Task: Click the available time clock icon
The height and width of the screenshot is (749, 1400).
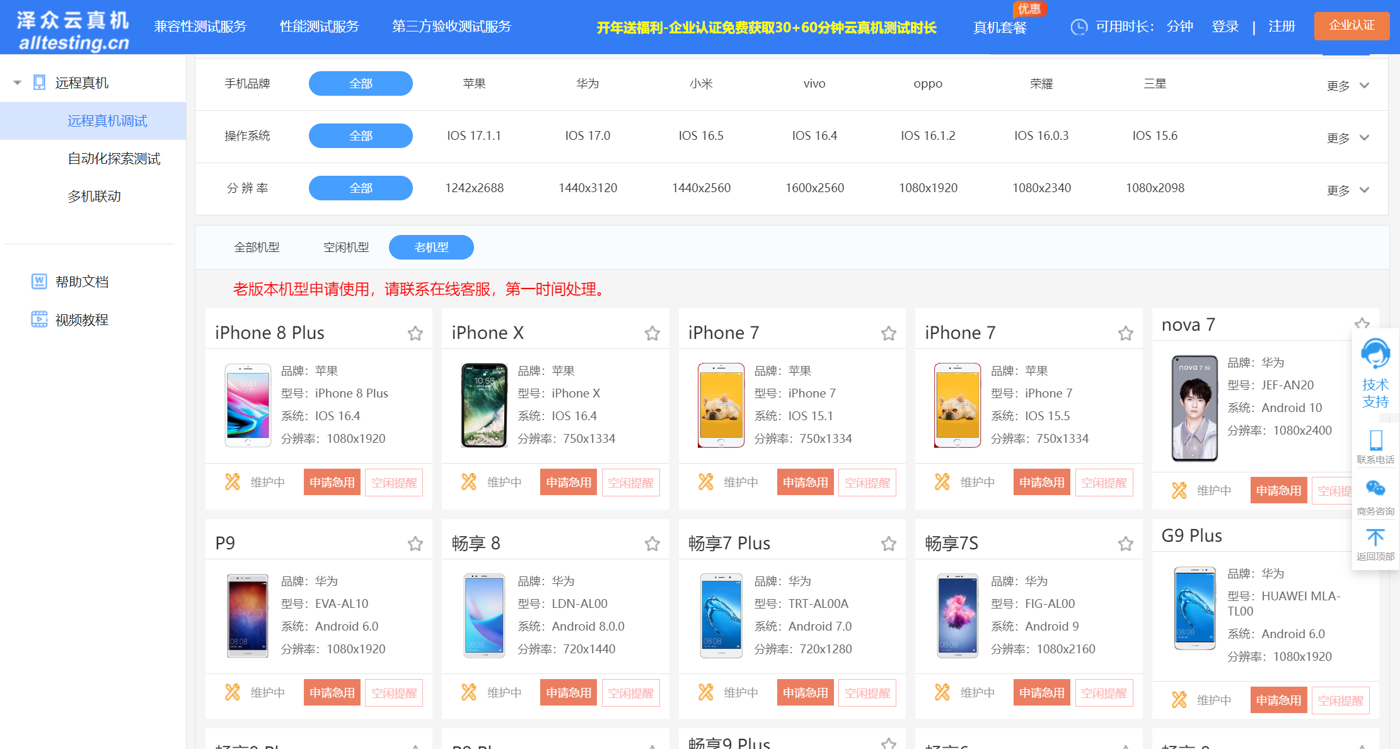Action: [x=1079, y=27]
